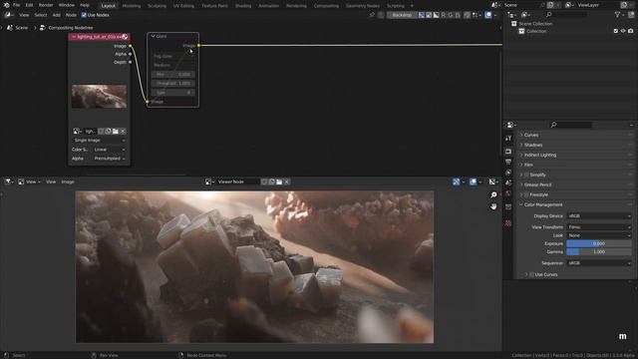Select Scene Collection in the outliner
This screenshot has width=638, height=359.
coord(535,24)
